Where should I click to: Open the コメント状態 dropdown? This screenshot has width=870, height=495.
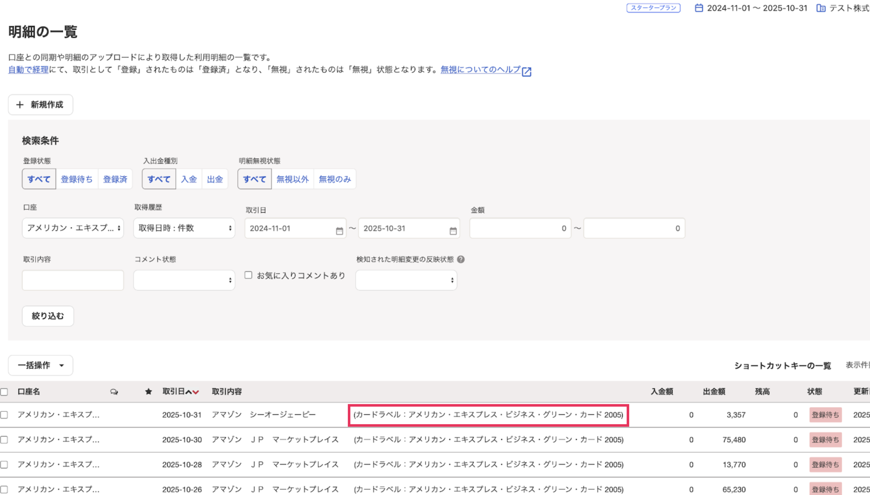tap(184, 280)
